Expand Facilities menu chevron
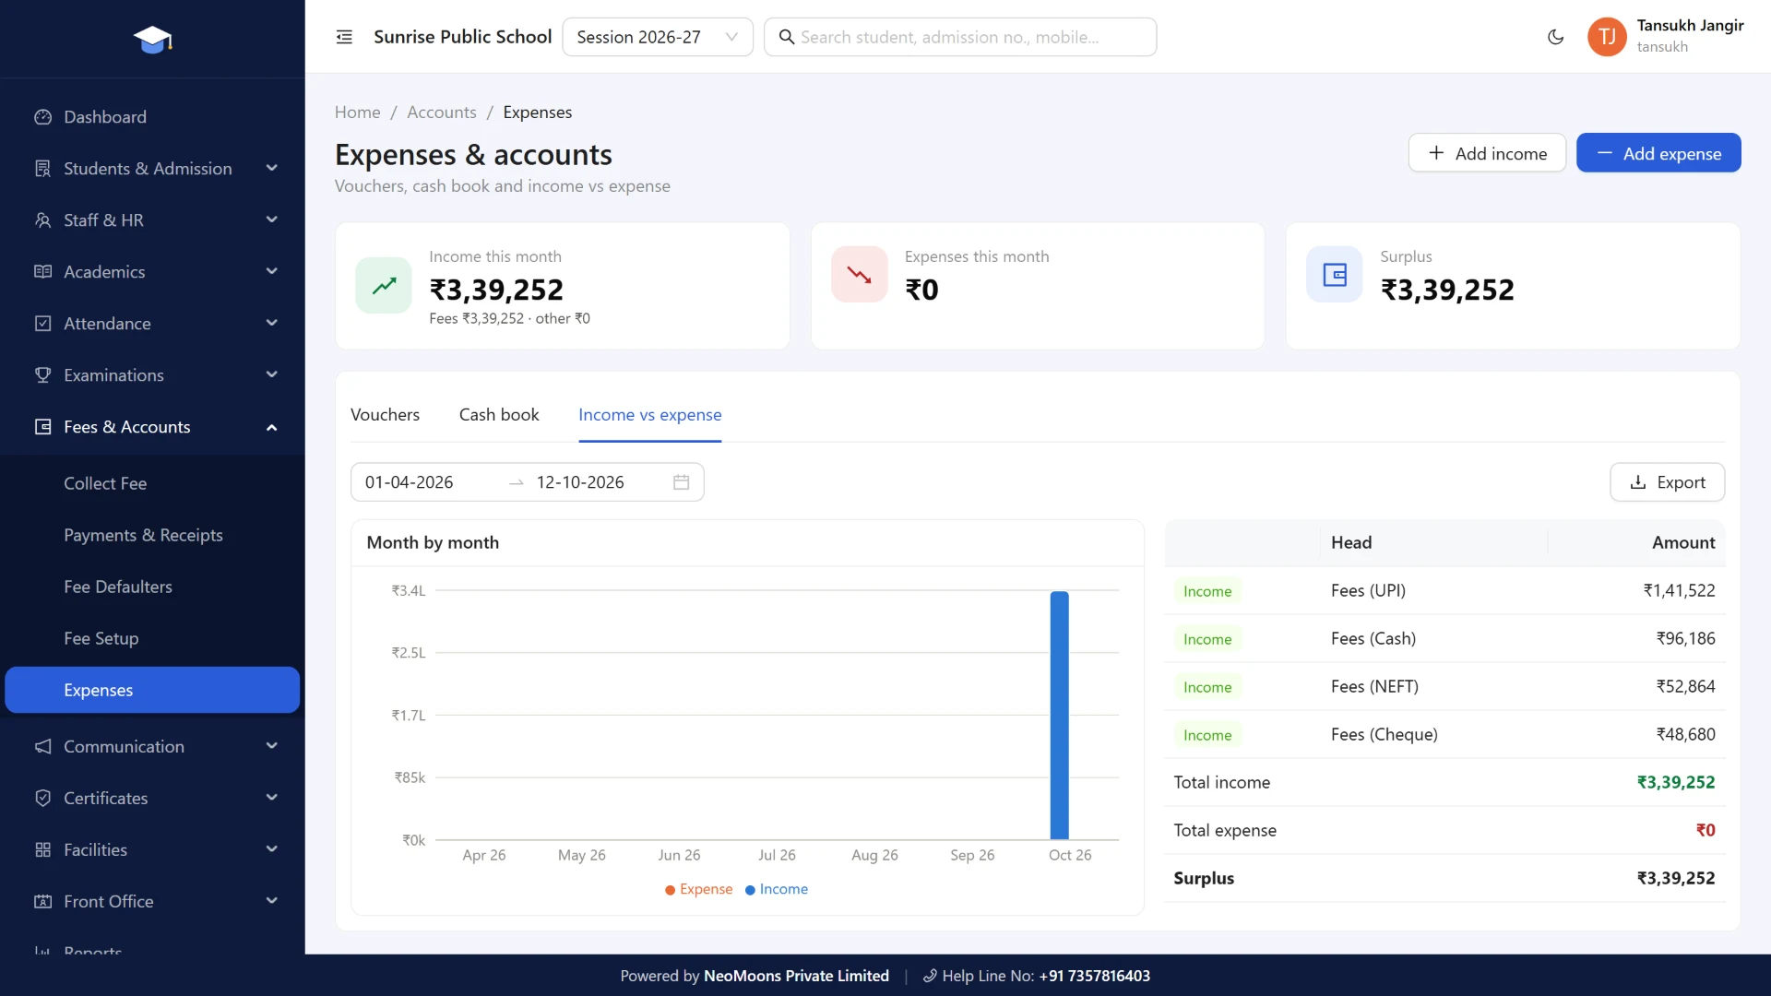Viewport: 1771px width, 996px height. tap(271, 848)
